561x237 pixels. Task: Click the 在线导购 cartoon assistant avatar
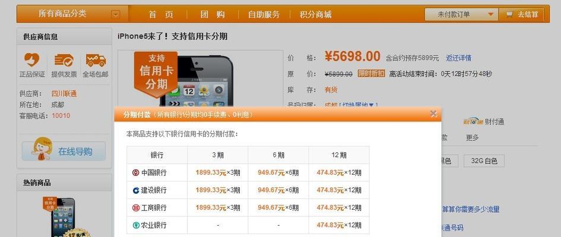click(x=42, y=149)
